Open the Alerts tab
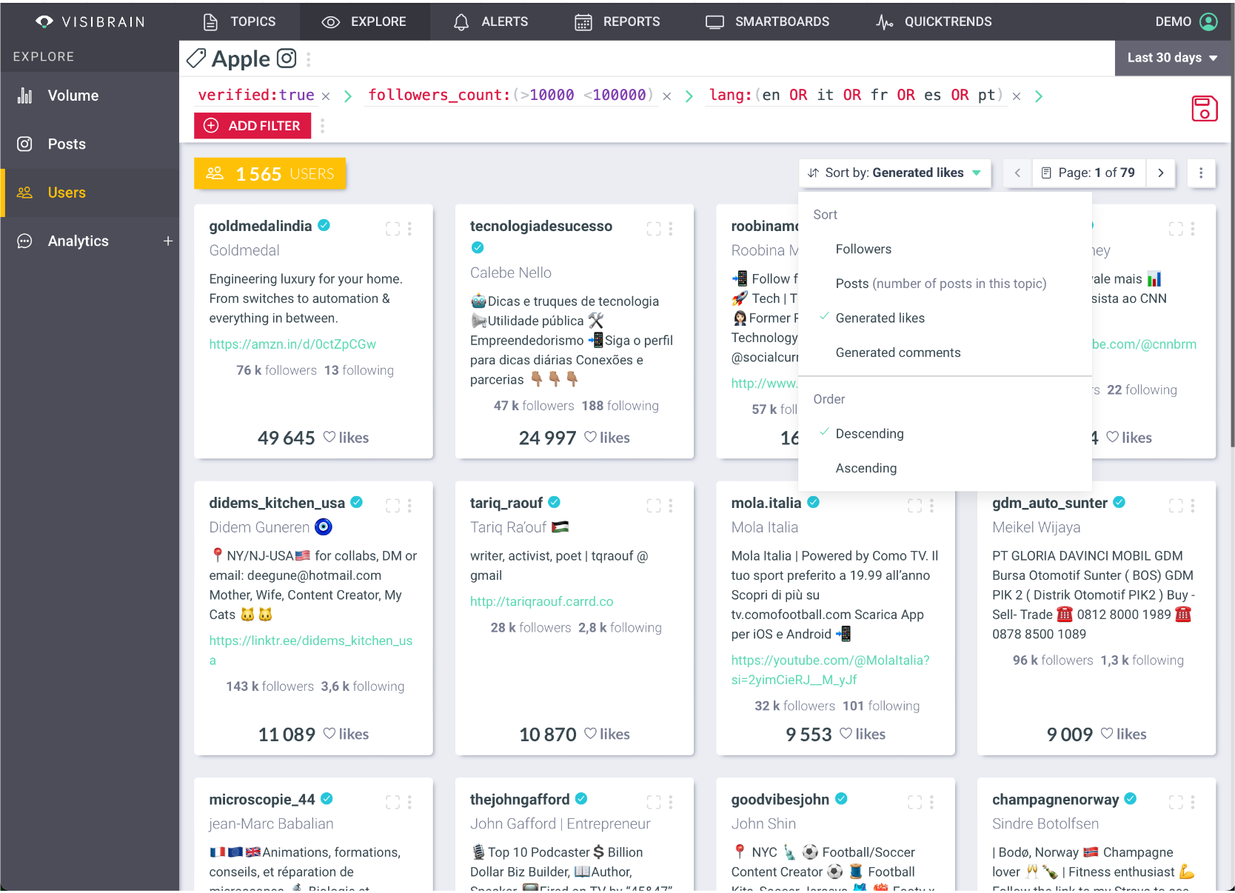 [491, 21]
